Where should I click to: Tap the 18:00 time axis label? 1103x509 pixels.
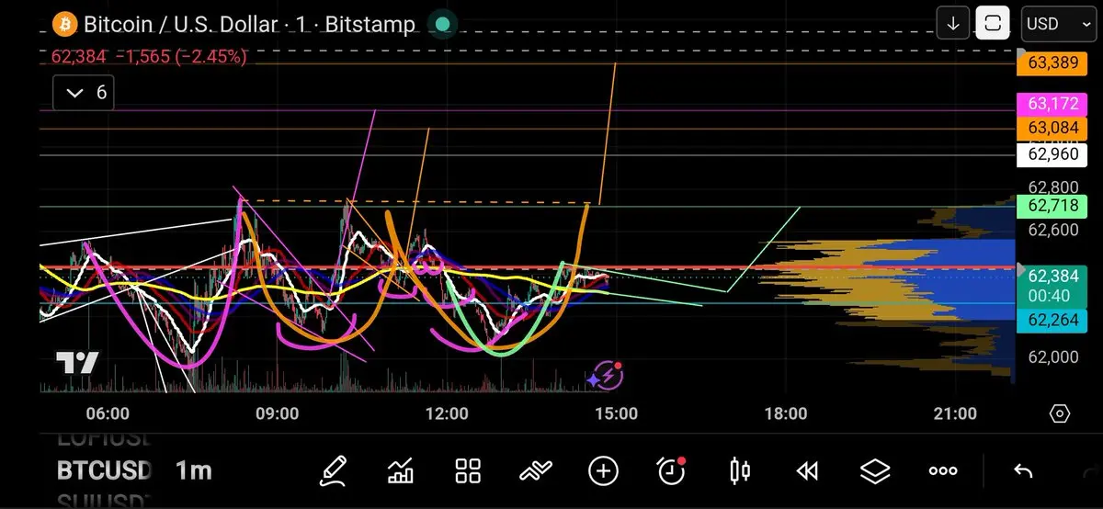(x=785, y=414)
